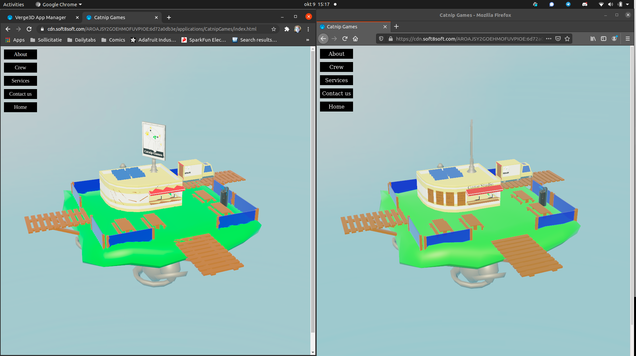The height and width of the screenshot is (356, 636).
Task: Click Firefox forward button
Action: click(334, 39)
